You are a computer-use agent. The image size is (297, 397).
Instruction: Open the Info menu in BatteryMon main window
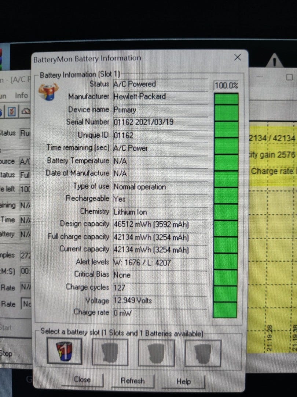21,96
